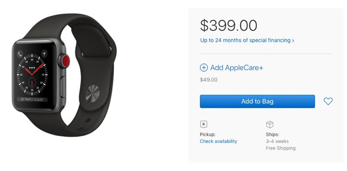This screenshot has height=171, width=347.
Task: Save item with the heart favorite icon
Action: (328, 101)
